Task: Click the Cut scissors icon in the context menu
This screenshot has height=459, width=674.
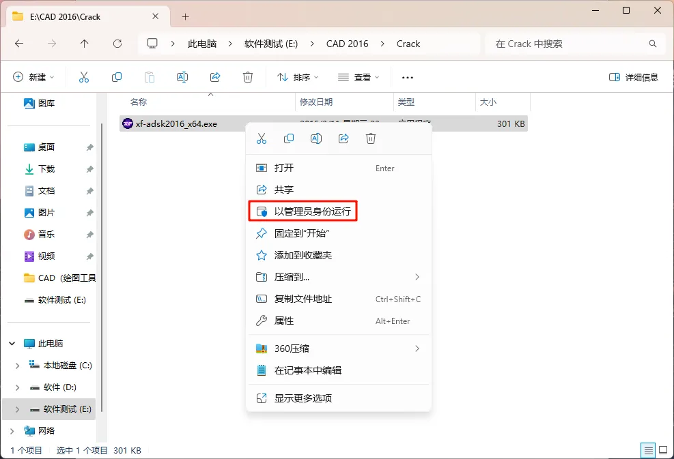Action: click(x=262, y=138)
